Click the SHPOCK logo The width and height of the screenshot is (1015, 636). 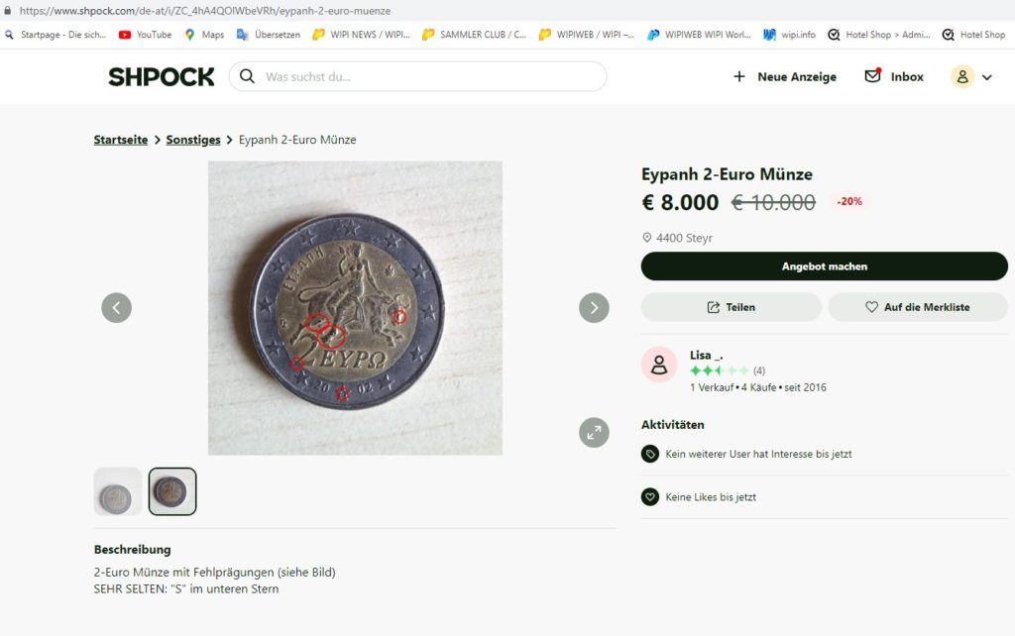(x=161, y=77)
